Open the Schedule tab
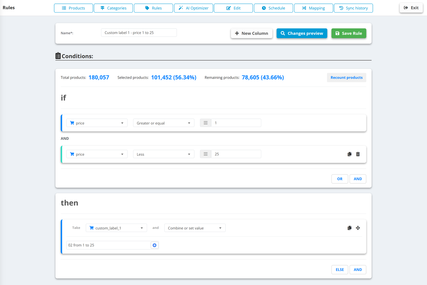Screen dimensions: 427x285 (x=274, y=8)
